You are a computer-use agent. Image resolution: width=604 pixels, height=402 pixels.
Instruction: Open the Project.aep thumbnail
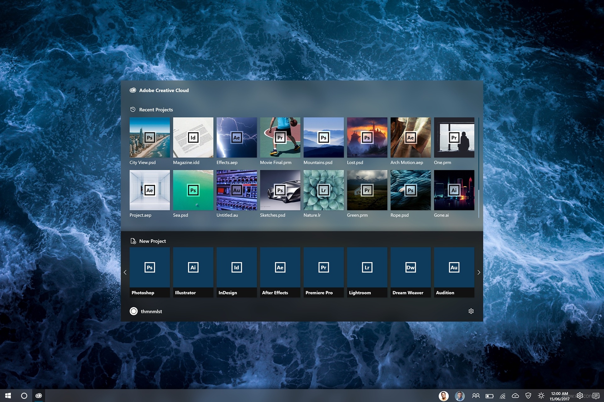(149, 190)
